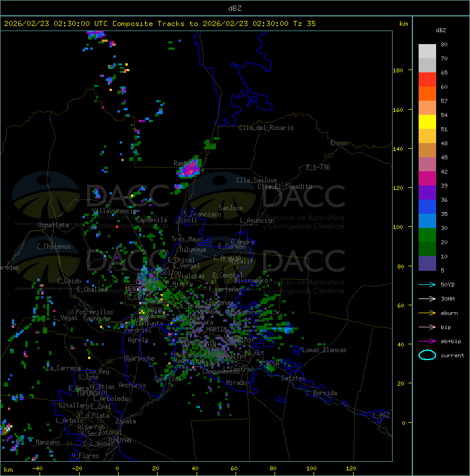Click the 'Ugarteche' map label
Image resolution: width=470 pixels, height=476 pixels.
pyautogui.click(x=140, y=358)
